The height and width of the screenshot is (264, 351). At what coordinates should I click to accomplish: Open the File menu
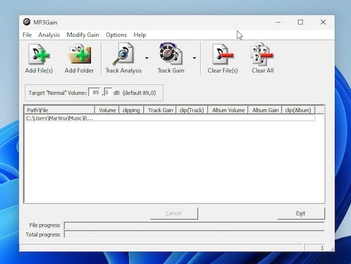coord(27,35)
